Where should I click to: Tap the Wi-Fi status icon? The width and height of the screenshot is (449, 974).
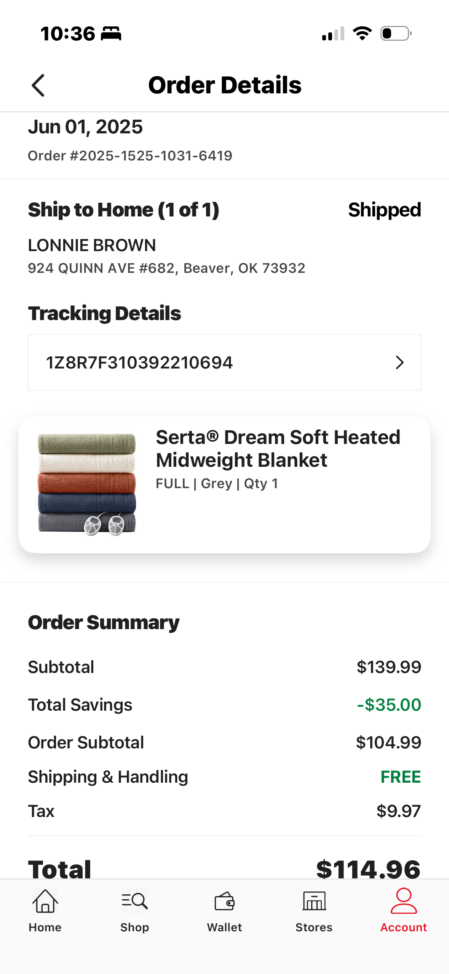coord(362,34)
